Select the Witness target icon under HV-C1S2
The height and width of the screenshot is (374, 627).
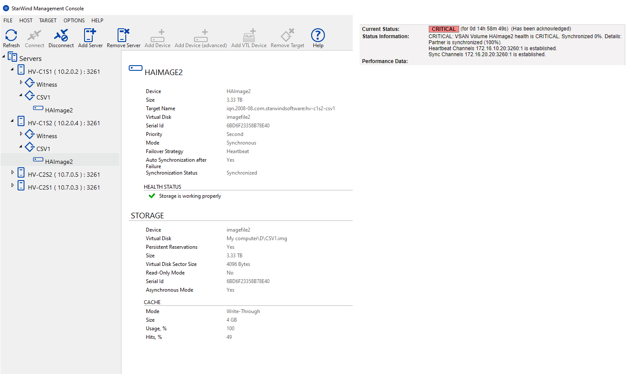click(30, 134)
